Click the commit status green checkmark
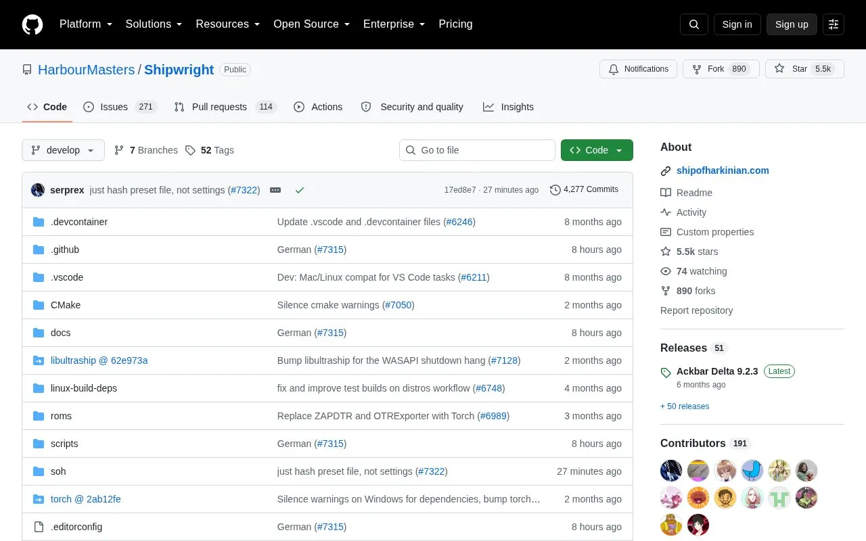This screenshot has width=866, height=541. tap(300, 190)
